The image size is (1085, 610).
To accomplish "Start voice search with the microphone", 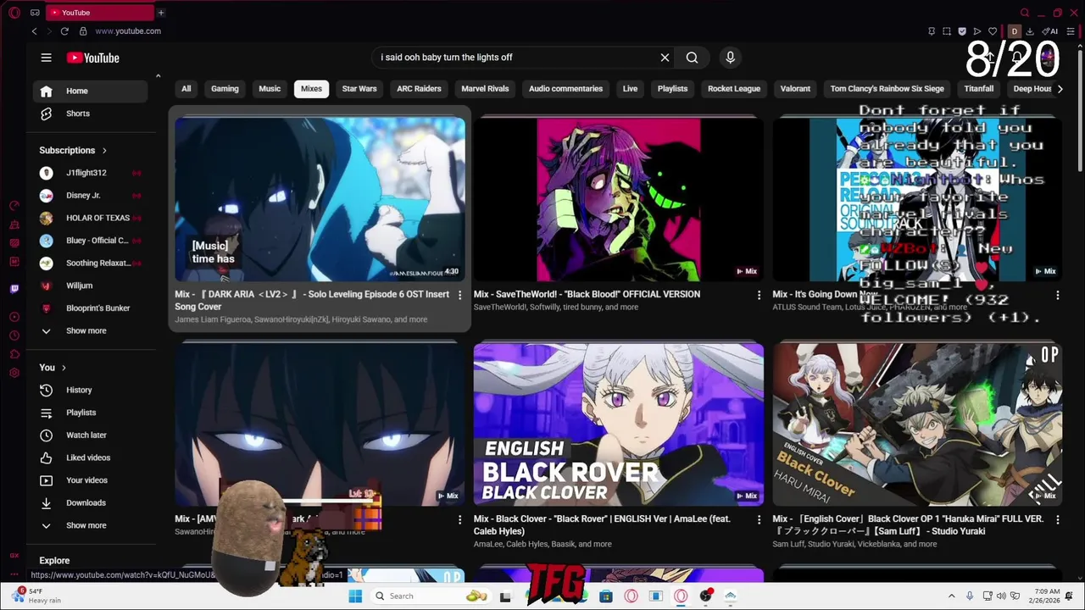I will pos(730,58).
